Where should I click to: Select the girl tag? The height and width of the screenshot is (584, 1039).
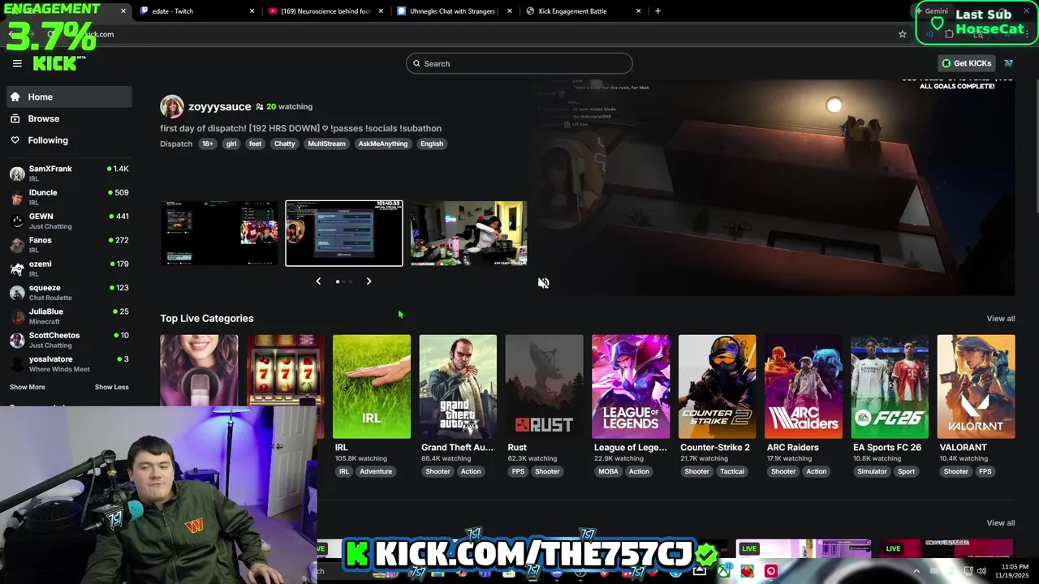pyautogui.click(x=231, y=144)
